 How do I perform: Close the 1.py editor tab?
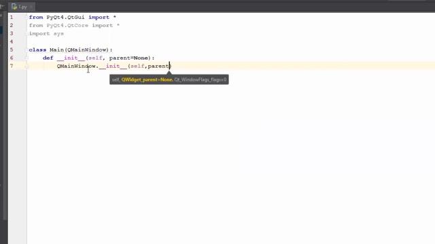tap(31, 7)
